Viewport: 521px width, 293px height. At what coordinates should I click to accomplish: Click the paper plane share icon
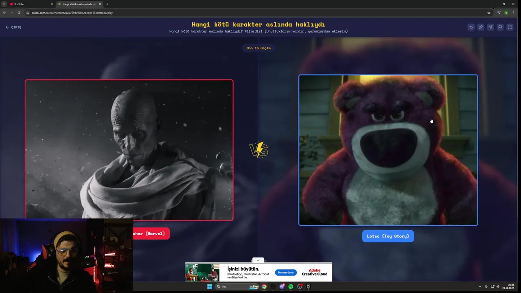coord(490,27)
